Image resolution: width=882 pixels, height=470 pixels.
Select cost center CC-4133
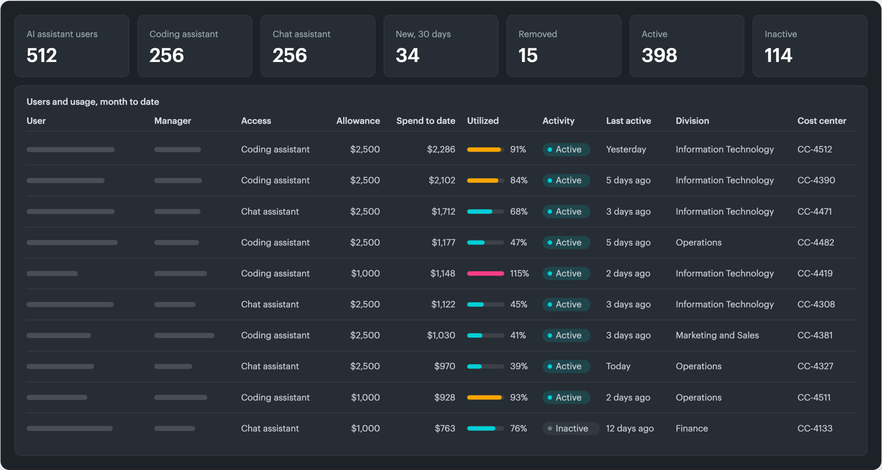click(815, 428)
